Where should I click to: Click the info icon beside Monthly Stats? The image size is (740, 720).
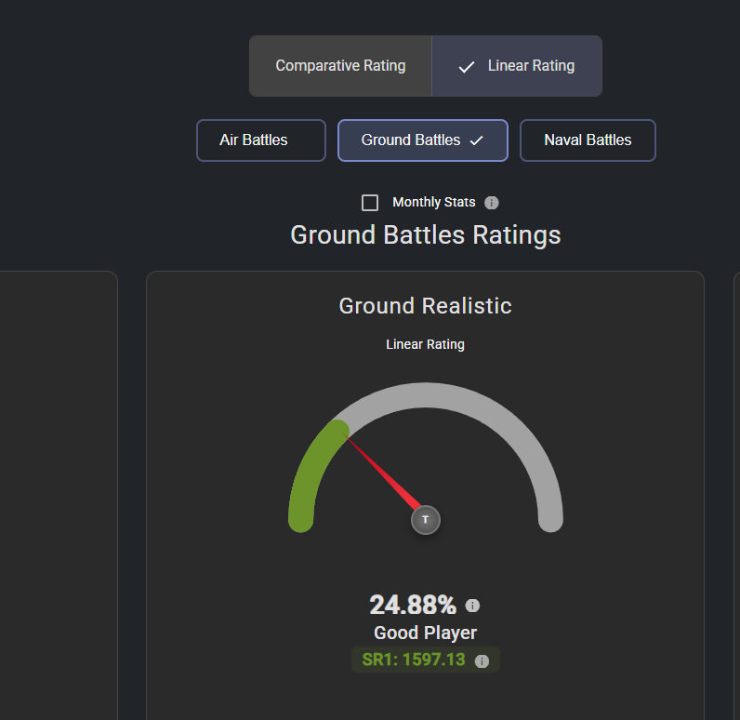pos(492,203)
